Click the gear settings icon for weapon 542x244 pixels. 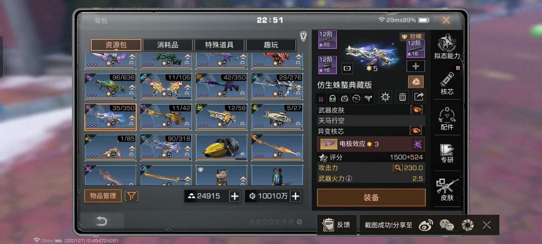(x=385, y=97)
